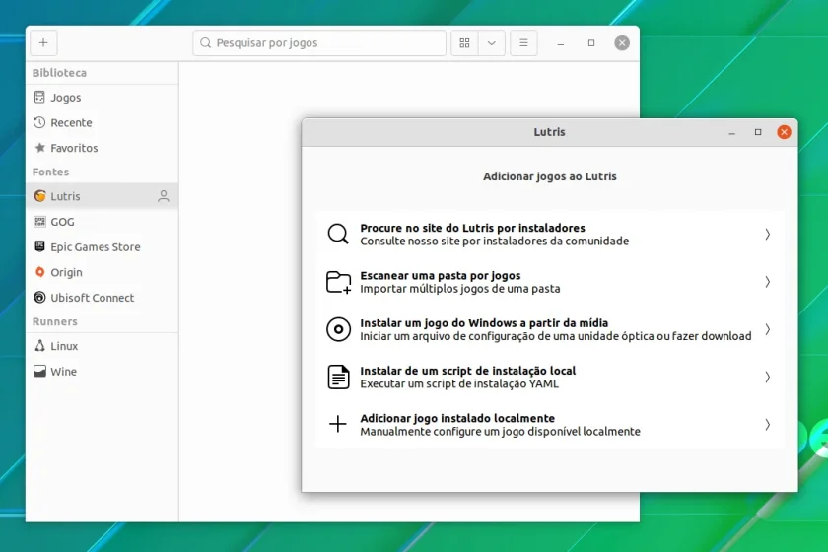Click 'Importar múltiplos jogos de uma pasta' text
This screenshot has width=828, height=552.
click(460, 289)
